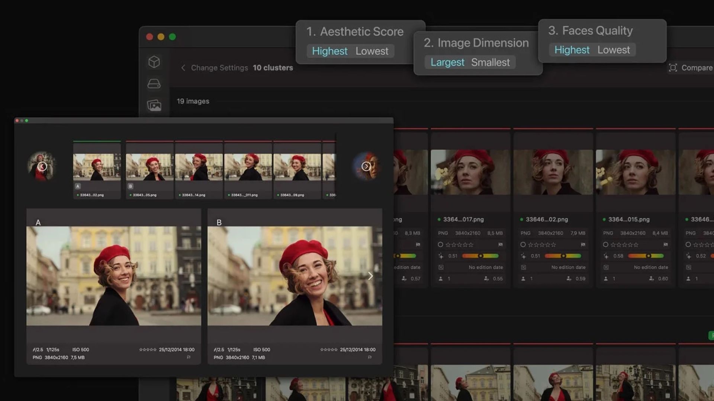This screenshot has height=401, width=714.
Task: Choose Smallest for Image Dimension
Action: [490, 62]
